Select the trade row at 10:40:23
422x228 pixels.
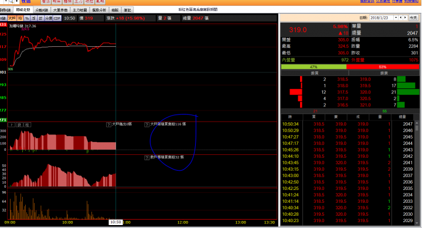coord(348,221)
